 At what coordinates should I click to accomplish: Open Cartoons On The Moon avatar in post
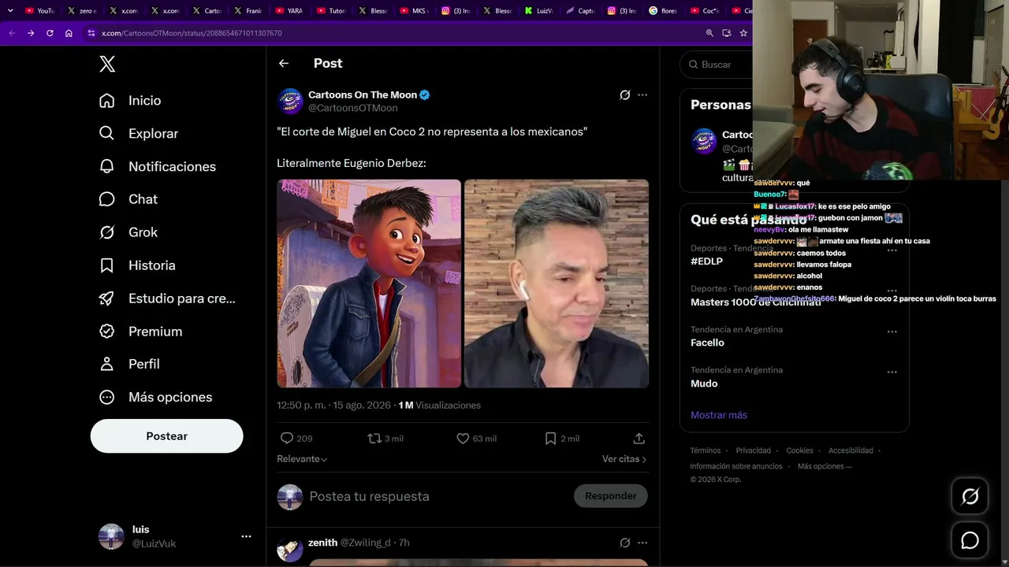290,101
